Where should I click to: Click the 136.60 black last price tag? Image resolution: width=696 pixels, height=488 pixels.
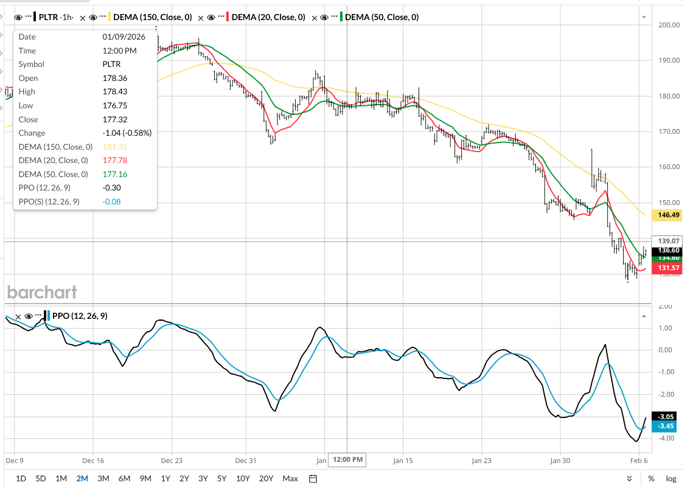click(667, 251)
